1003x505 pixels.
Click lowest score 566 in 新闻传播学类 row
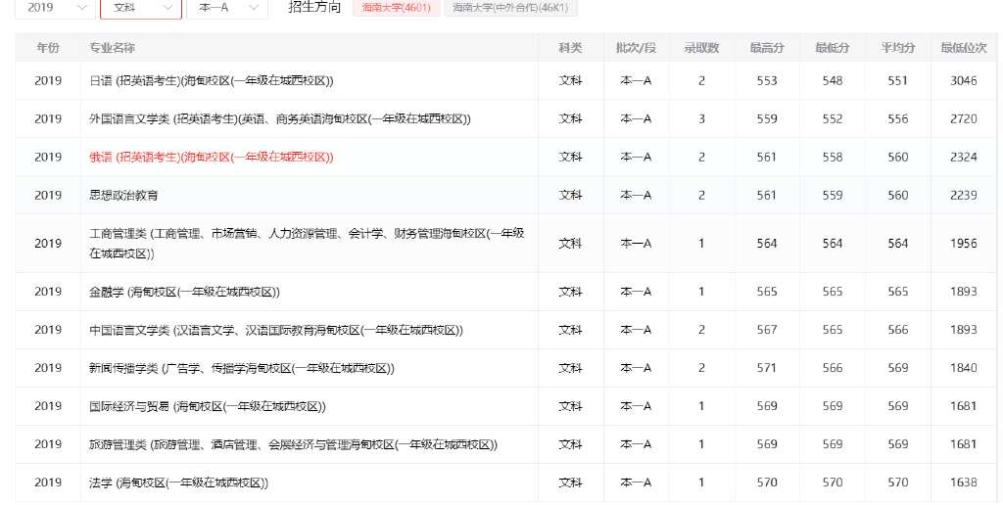click(x=833, y=368)
